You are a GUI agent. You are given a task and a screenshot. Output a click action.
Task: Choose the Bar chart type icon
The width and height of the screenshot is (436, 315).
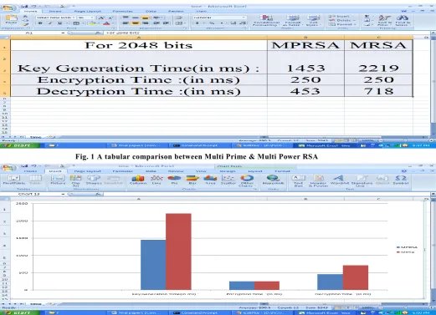[192, 180]
